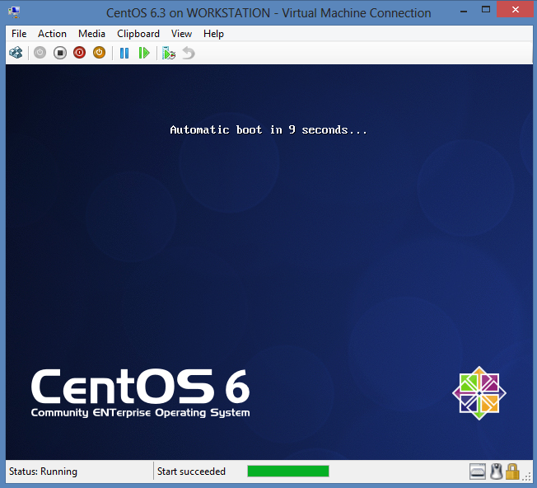Click the Virtual Machine Connection title bar icon
Viewport: 537px width, 488px height.
[14, 12]
